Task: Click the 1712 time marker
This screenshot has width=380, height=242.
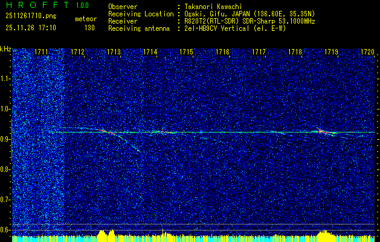Action: coord(77,52)
